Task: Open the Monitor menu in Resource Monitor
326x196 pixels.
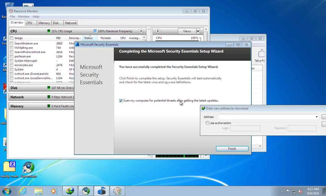Action: click(24, 17)
